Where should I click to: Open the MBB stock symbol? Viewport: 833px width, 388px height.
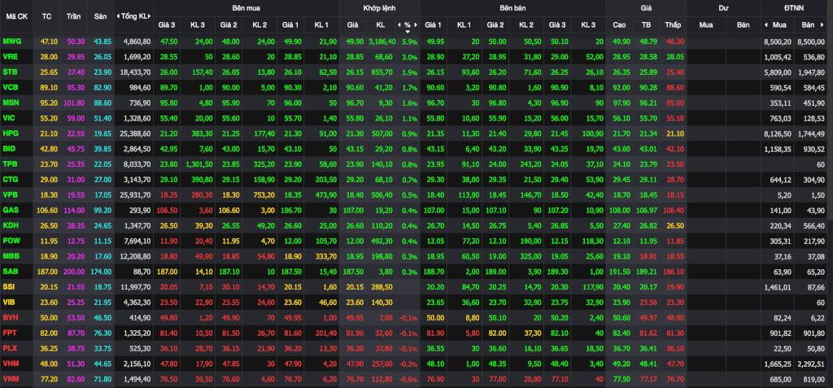[x=10, y=256]
